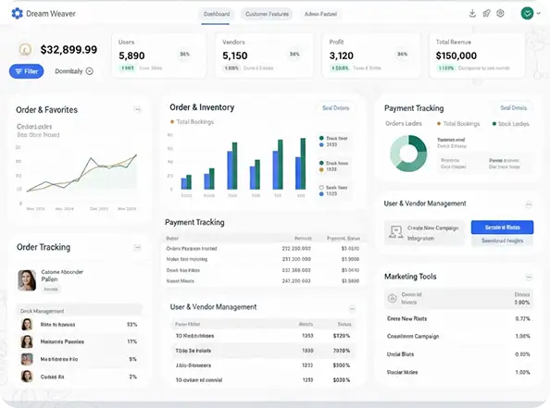Viewport: 550px width, 408px height.
Task: Click the $150,000 total revenue value
Action: 456,56
